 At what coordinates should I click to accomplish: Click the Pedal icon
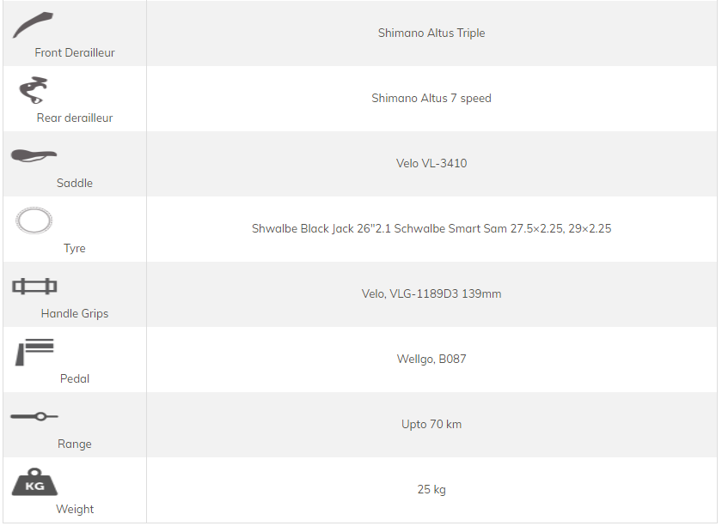[x=34, y=352]
